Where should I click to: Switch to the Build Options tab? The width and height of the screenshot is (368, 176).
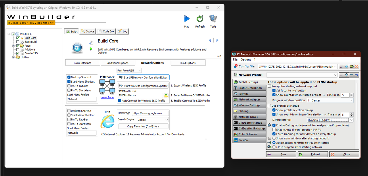[x=188, y=63]
